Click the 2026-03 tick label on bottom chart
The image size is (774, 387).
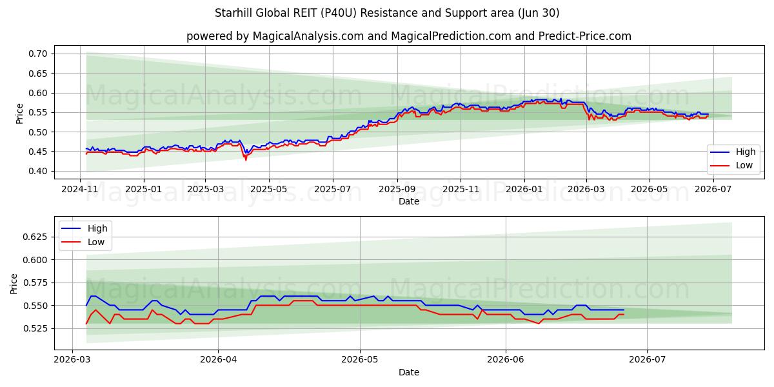[72, 359]
